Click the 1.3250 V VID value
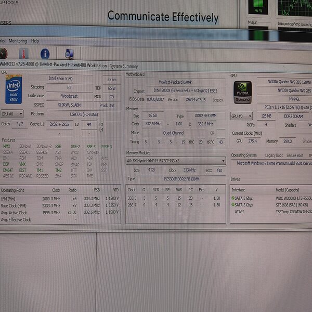This screenshot has height=312, width=312. (112, 205)
